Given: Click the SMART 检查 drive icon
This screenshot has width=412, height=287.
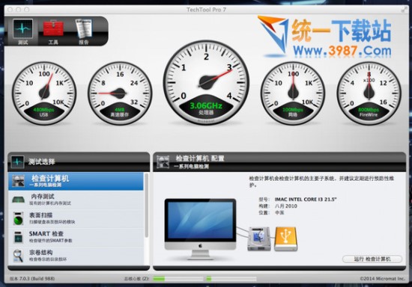Looking at the screenshot, I should point(18,237).
